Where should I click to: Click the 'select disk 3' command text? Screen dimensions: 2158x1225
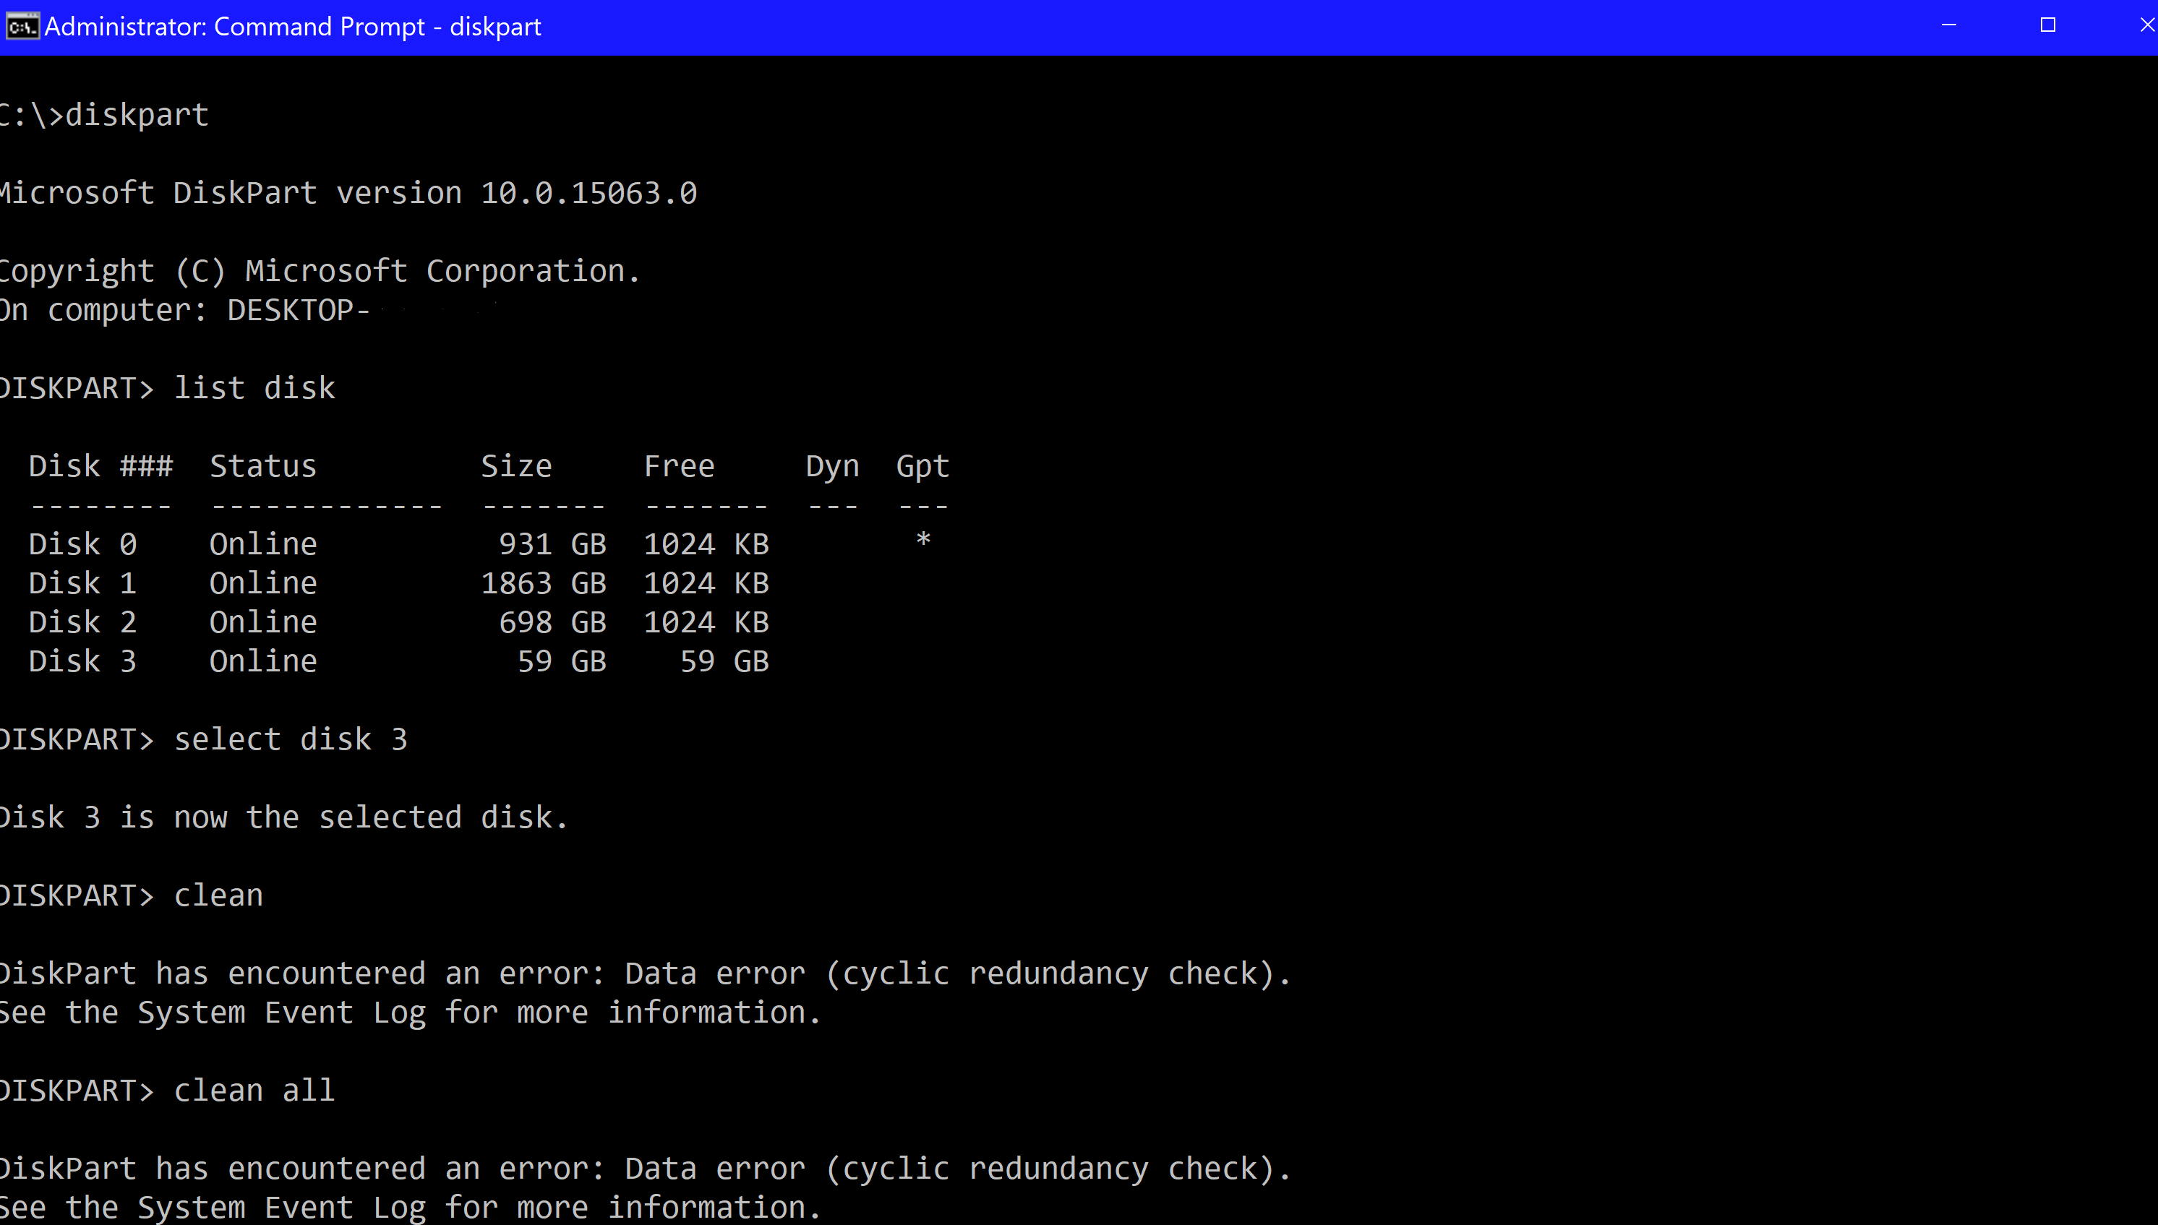pyautogui.click(x=291, y=739)
